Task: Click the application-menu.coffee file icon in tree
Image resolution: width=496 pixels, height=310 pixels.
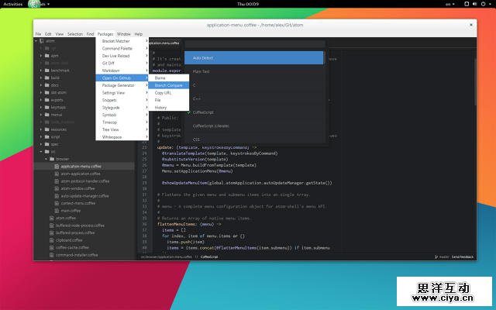Action: [57, 166]
